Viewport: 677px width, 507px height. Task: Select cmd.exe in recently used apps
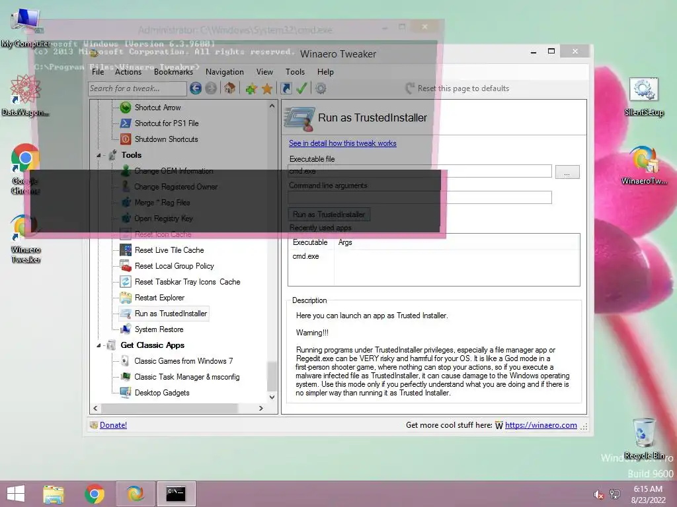[x=305, y=256]
